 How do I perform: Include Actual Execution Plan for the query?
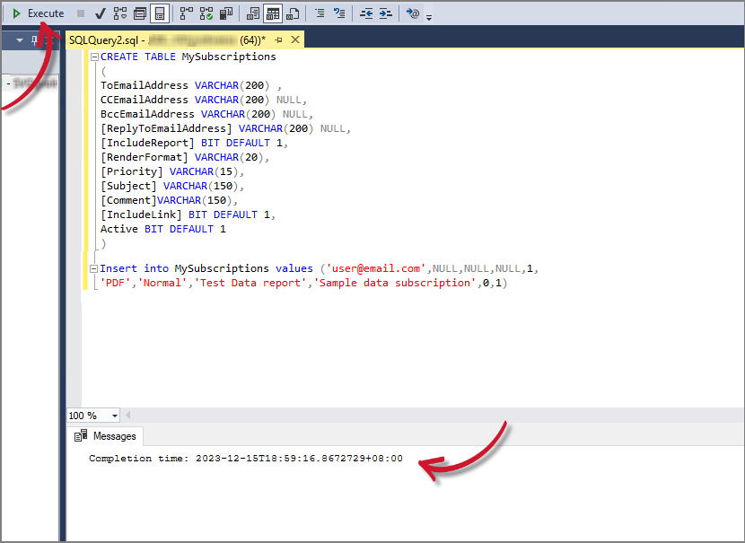coord(184,13)
